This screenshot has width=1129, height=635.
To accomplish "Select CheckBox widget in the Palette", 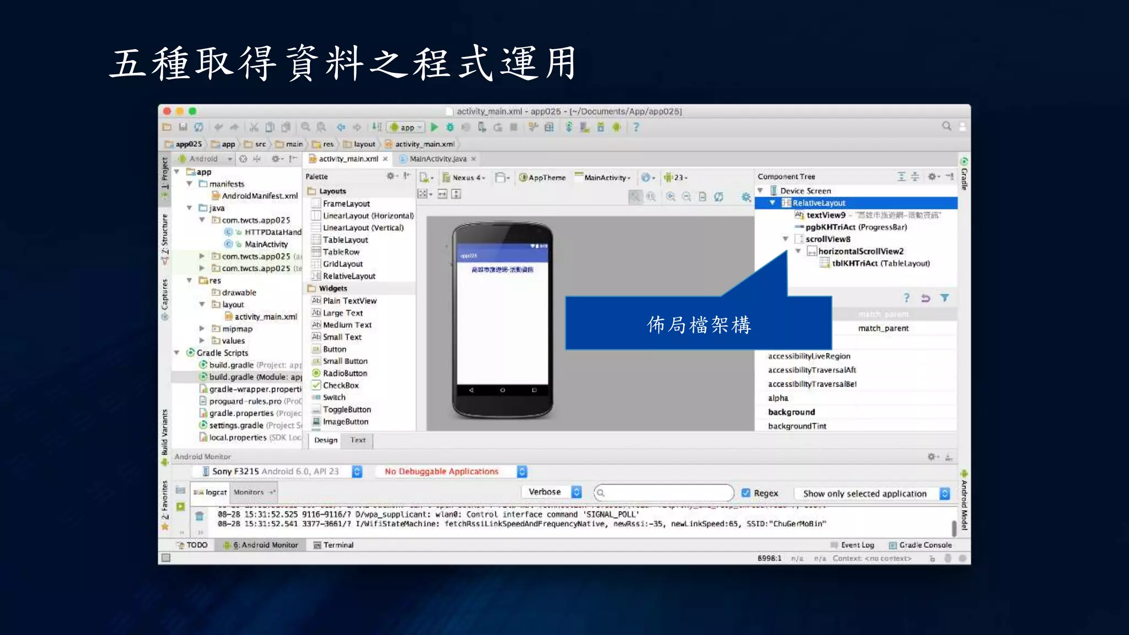I will coord(340,385).
